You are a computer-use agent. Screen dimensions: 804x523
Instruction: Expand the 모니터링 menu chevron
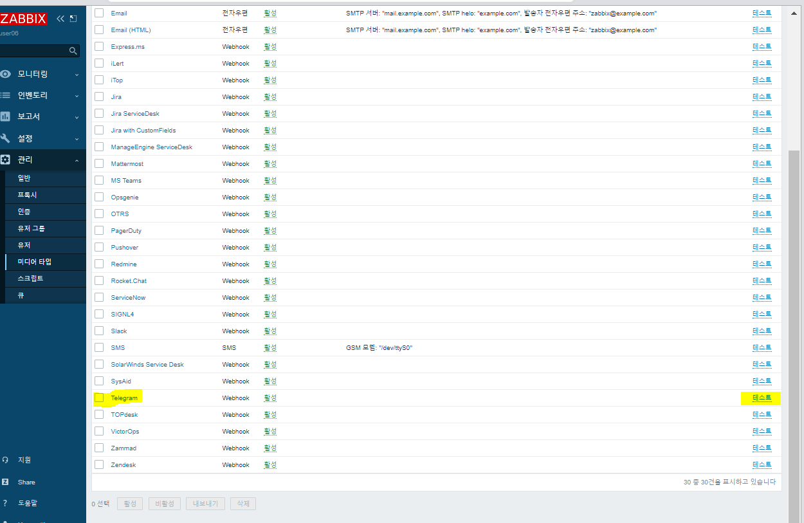click(x=77, y=75)
